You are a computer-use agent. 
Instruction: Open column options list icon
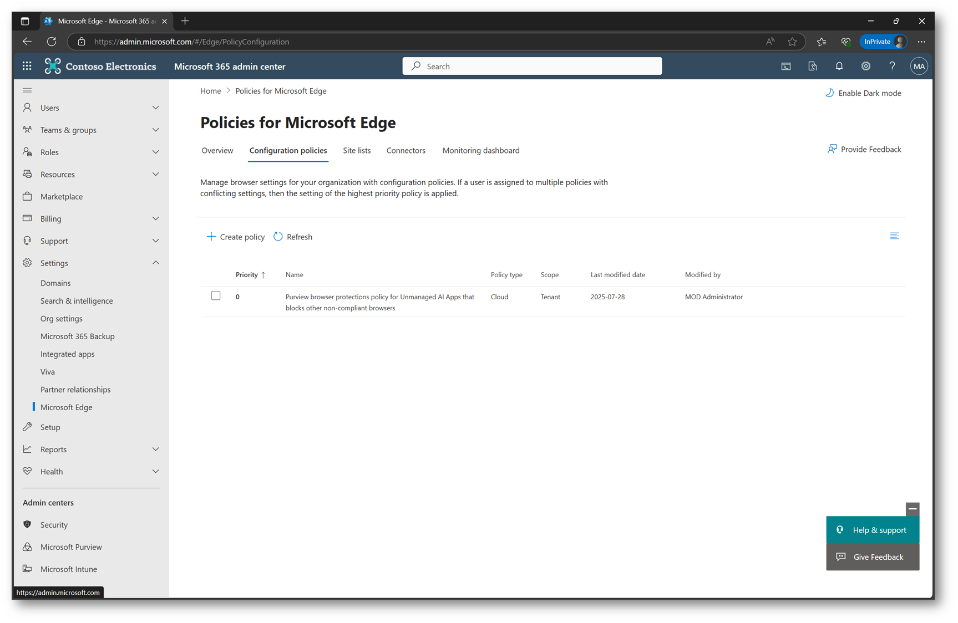(895, 236)
